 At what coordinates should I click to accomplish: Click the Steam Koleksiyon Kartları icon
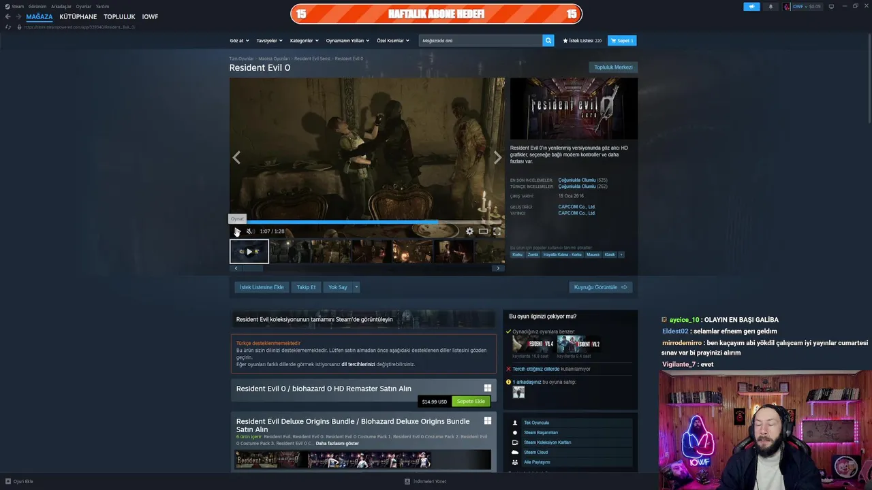click(515, 442)
